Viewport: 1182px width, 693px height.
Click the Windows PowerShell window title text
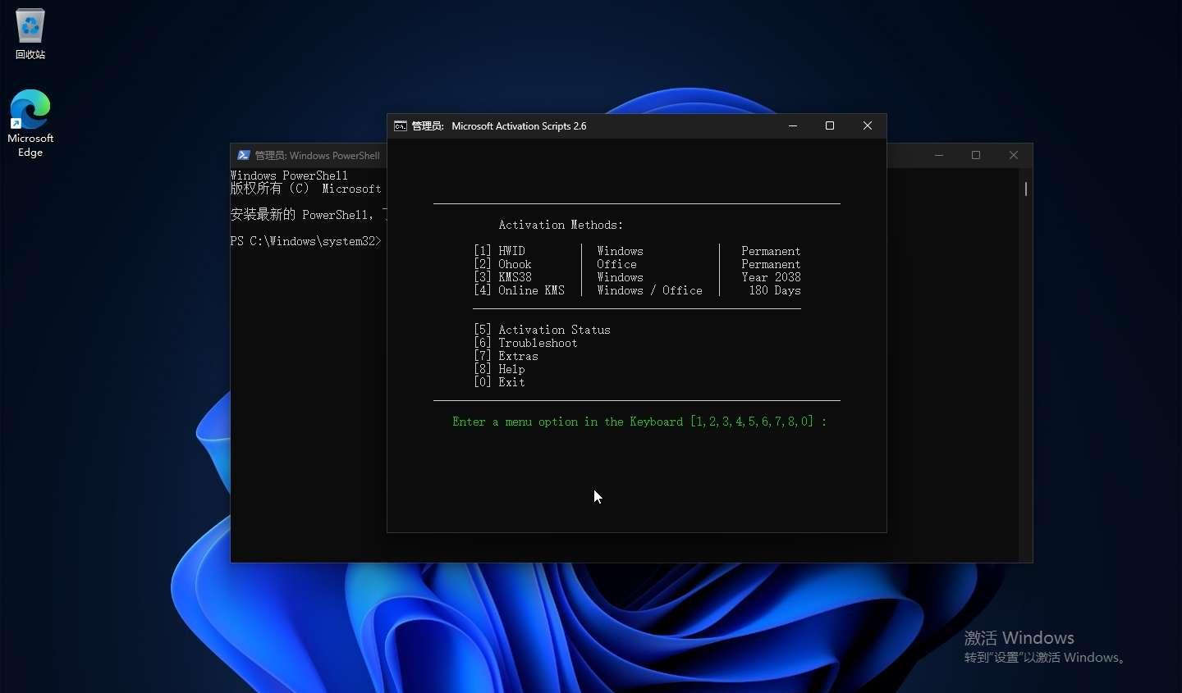click(x=317, y=155)
